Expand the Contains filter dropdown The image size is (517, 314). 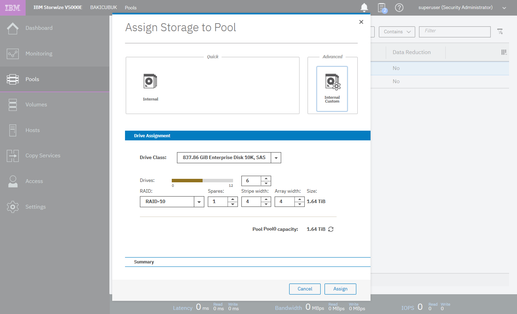tap(397, 32)
